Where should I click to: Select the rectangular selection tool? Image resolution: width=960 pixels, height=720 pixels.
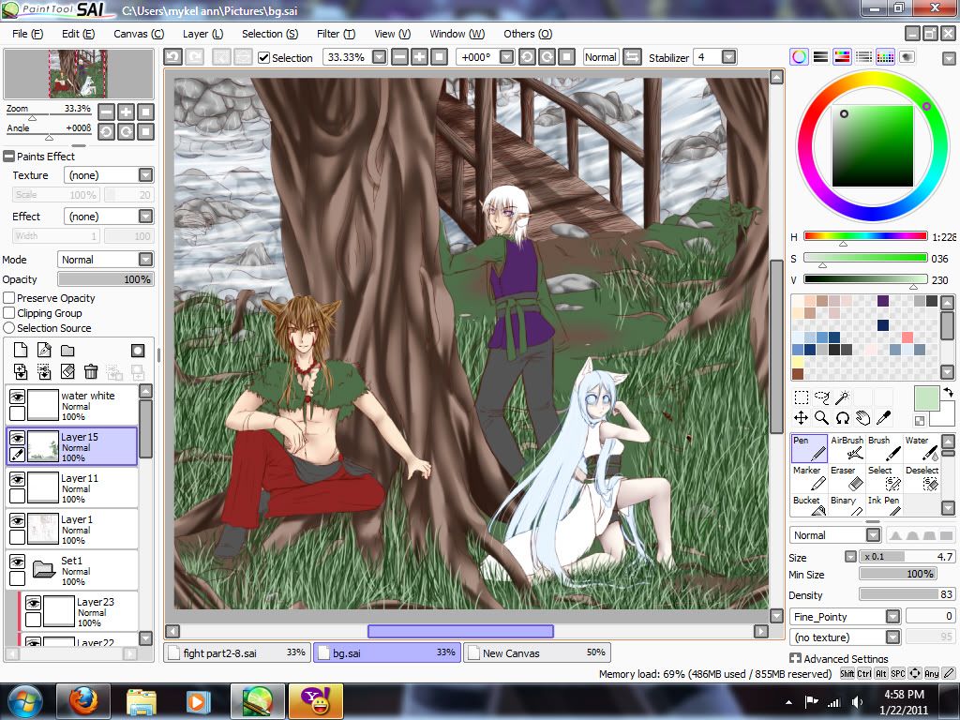click(801, 397)
